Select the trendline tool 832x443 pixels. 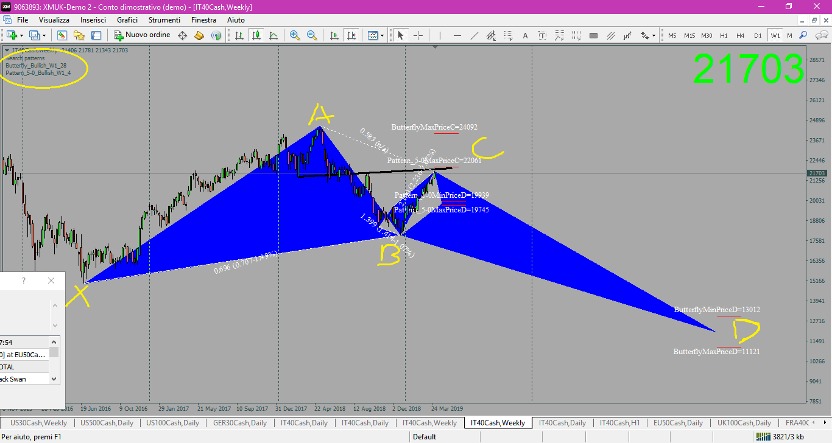coord(474,35)
